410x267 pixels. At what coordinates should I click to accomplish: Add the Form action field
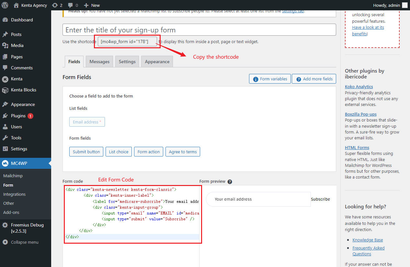pyautogui.click(x=149, y=152)
